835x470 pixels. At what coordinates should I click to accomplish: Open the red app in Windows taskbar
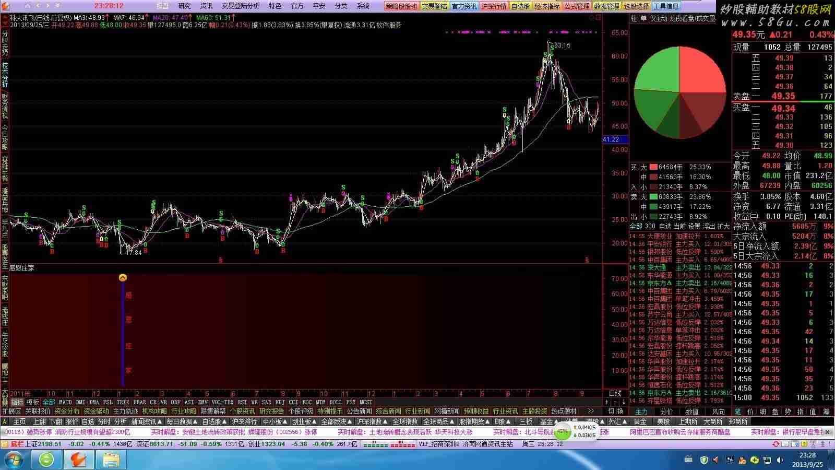(78, 460)
